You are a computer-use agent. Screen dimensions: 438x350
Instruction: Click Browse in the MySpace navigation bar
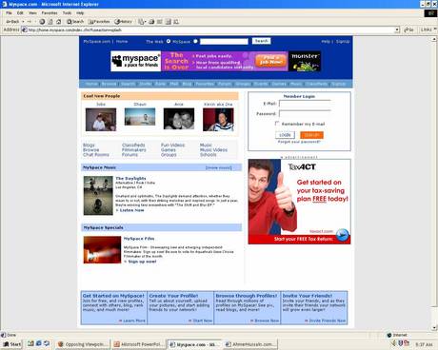tap(109, 84)
